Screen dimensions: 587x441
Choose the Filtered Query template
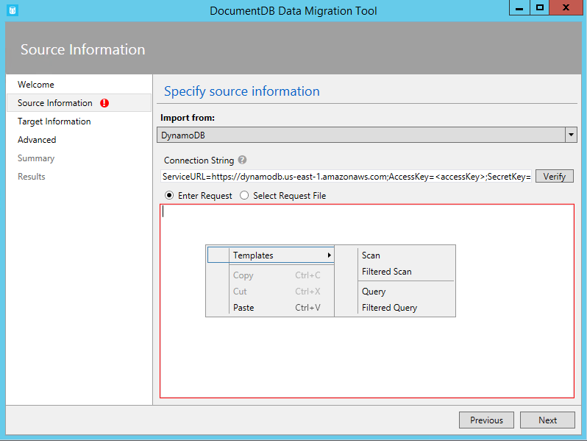[x=389, y=308]
